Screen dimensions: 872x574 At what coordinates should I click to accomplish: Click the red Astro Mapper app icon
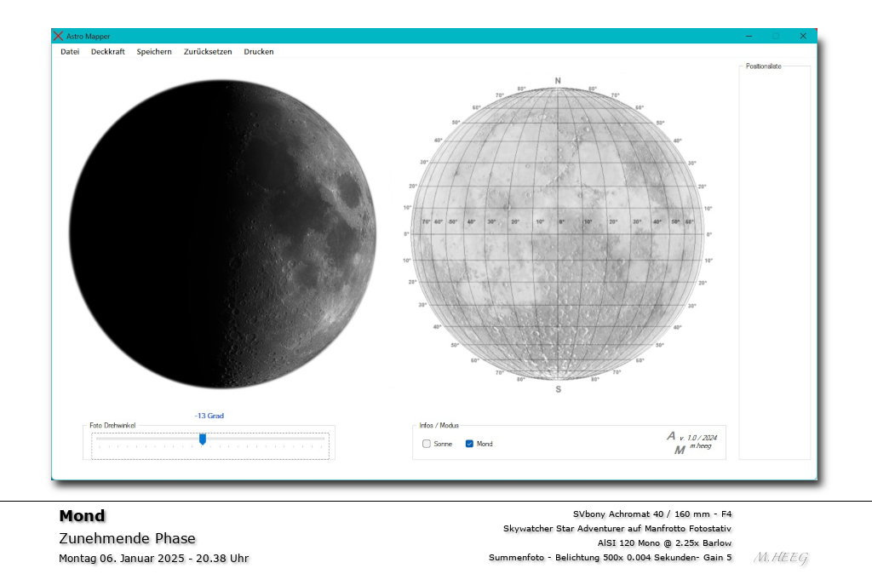(x=58, y=36)
